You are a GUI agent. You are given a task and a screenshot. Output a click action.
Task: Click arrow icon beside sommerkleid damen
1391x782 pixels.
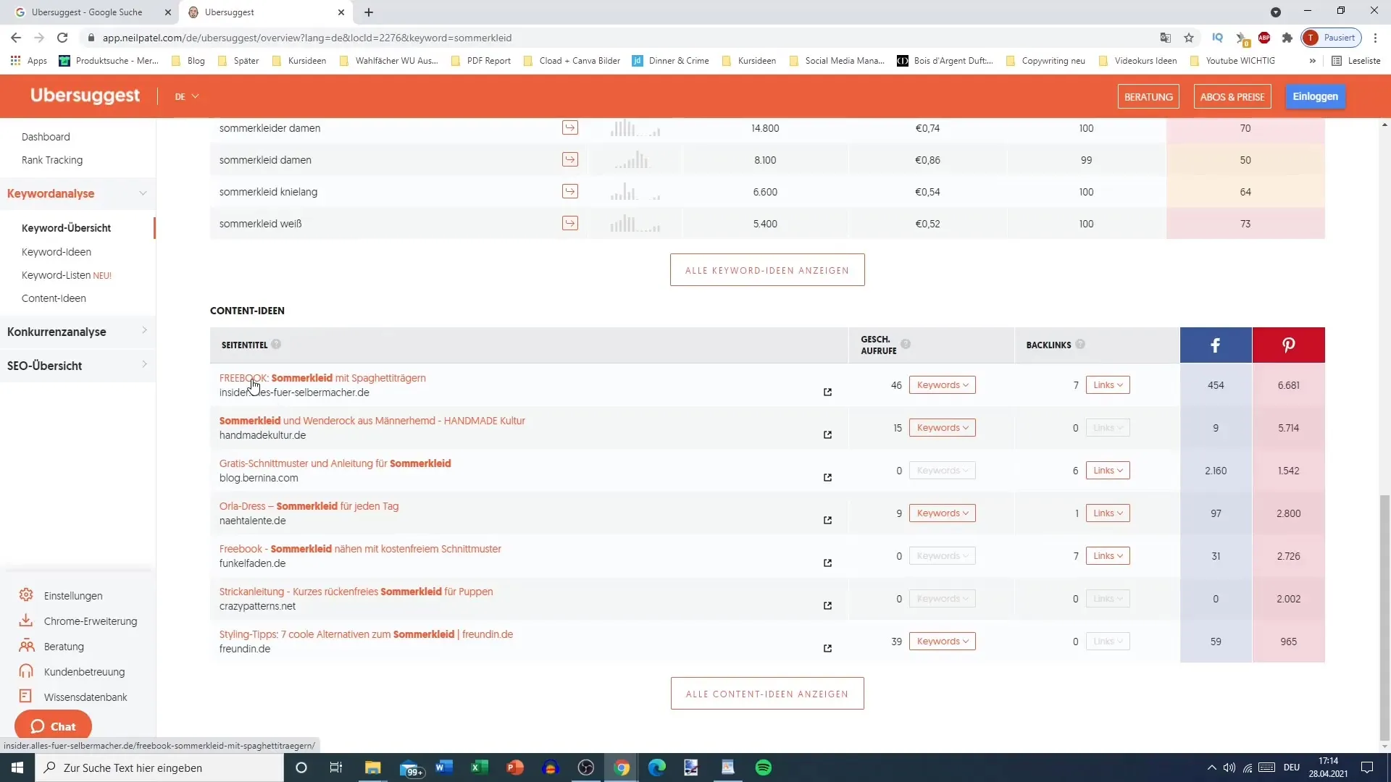point(570,160)
